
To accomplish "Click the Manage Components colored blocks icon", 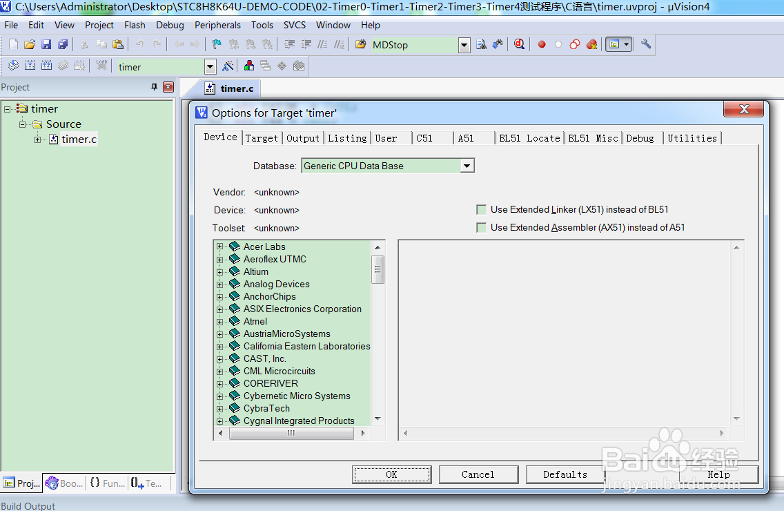I will tap(249, 66).
